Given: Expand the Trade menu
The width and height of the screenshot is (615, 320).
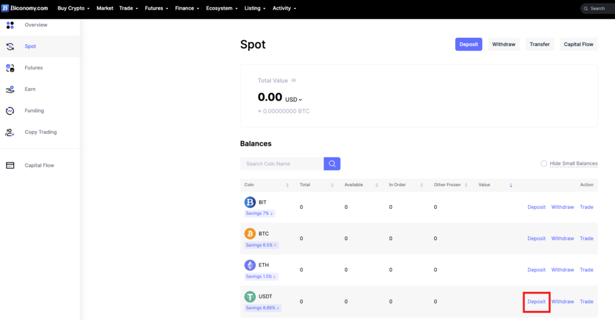Looking at the screenshot, I should pos(129,8).
